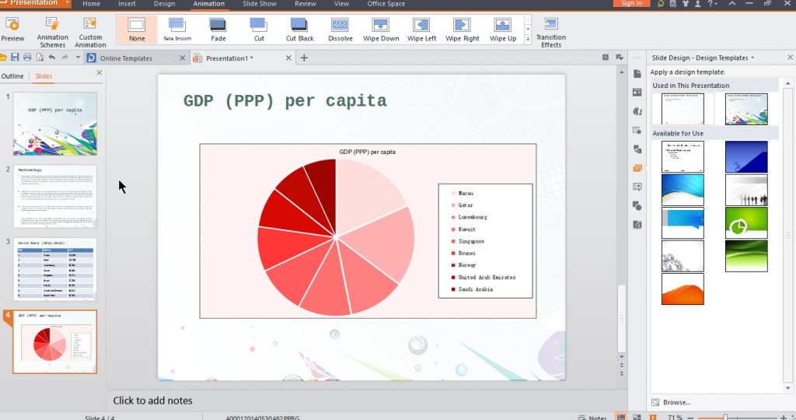Open the View ribbon tab

(341, 4)
